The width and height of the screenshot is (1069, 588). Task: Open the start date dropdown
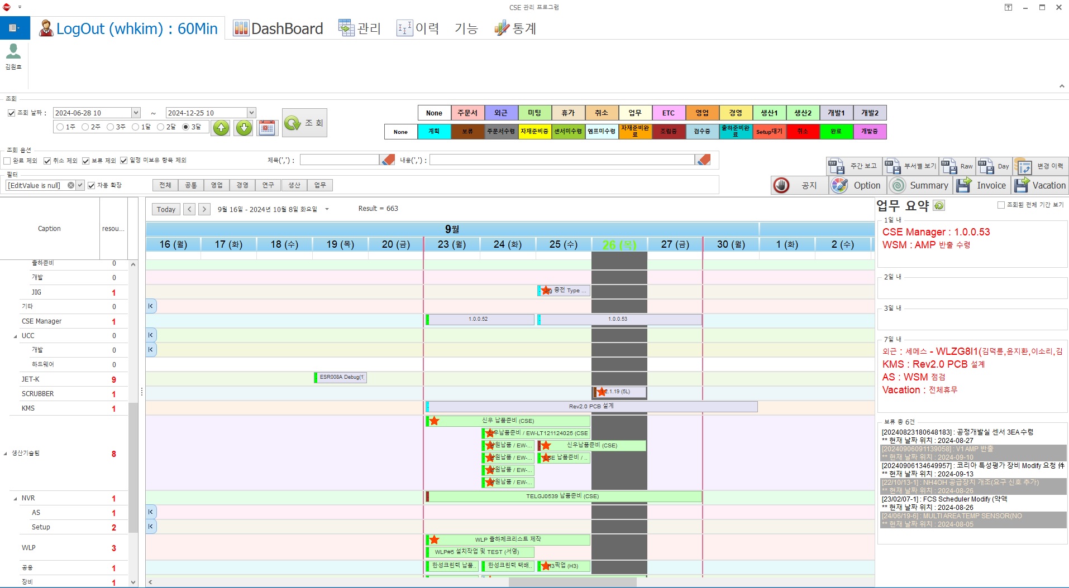pyautogui.click(x=135, y=113)
